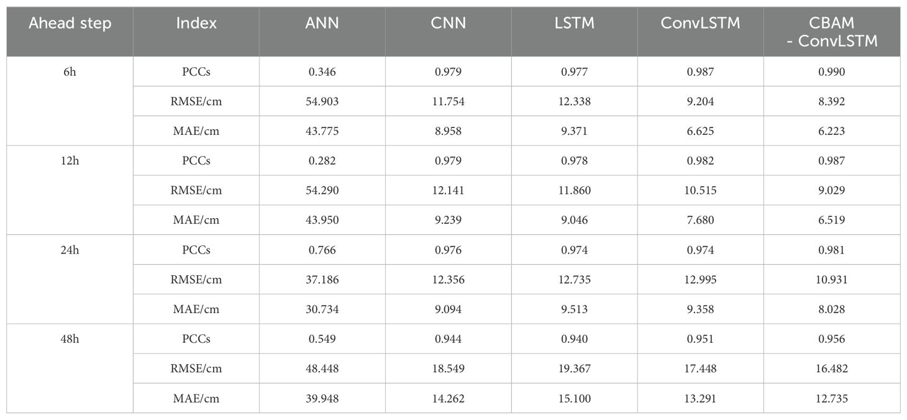
Task: Click the LSTM column header
Action: [575, 24]
